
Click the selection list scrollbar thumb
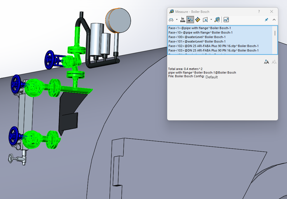point(275,33)
